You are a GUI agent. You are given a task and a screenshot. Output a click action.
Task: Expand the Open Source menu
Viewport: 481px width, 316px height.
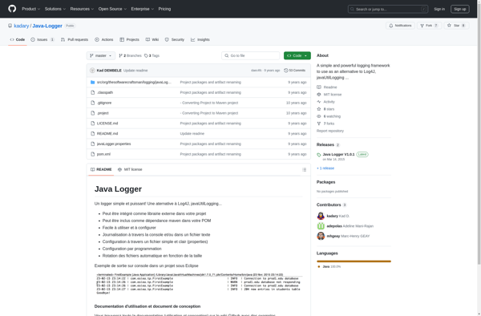tap(112, 9)
